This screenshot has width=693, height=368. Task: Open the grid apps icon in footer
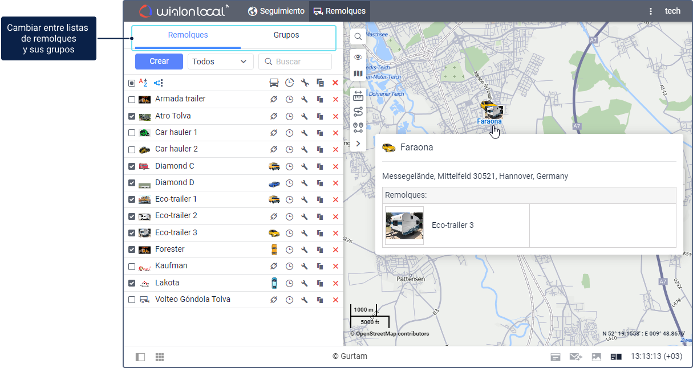click(160, 357)
